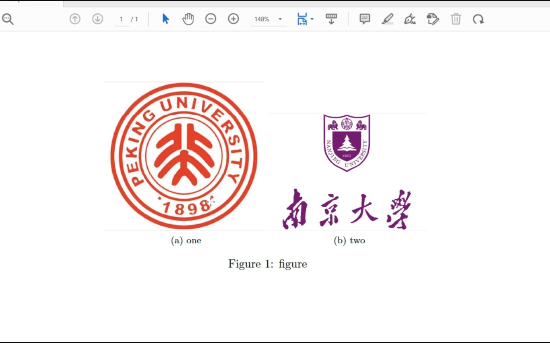Choose the selection arrow tool
Screen dimensions: 550x343
tap(166, 19)
